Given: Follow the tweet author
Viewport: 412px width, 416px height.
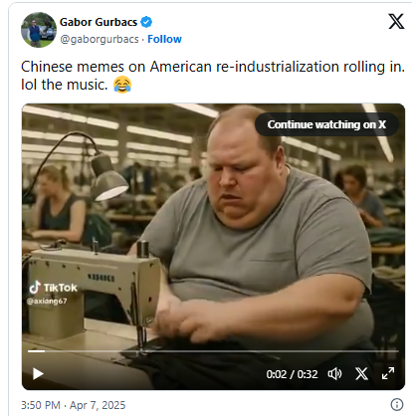Looking at the screenshot, I should (x=164, y=39).
